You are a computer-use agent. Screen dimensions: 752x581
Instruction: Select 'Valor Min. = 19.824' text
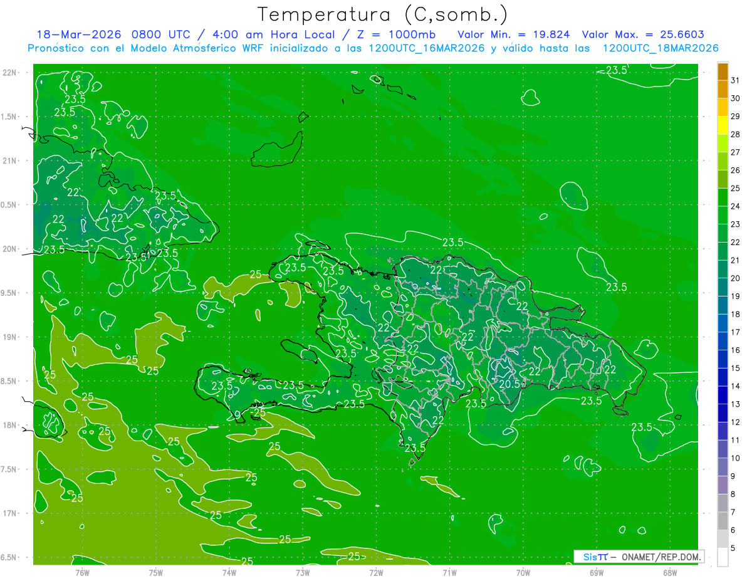pyautogui.click(x=514, y=34)
